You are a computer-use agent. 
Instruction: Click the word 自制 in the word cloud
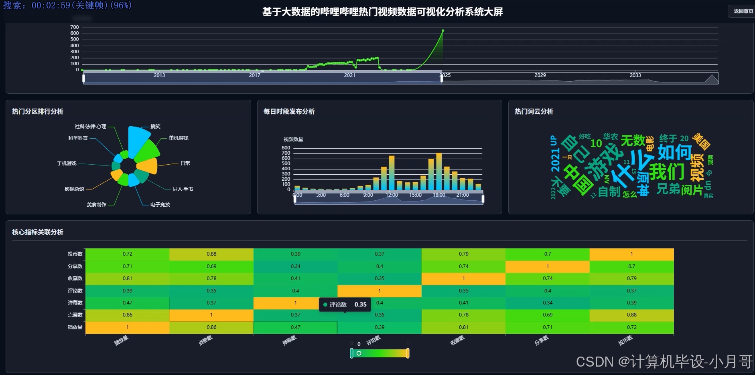click(x=609, y=192)
